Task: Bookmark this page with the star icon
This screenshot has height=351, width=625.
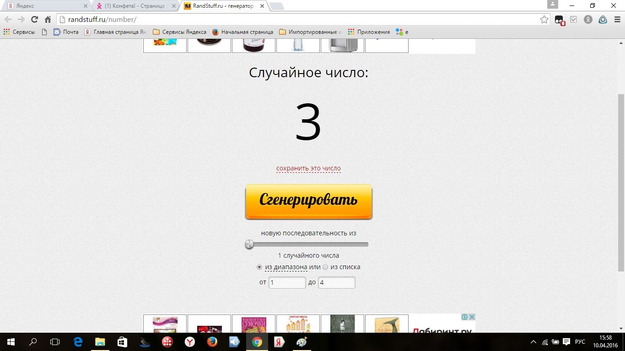Action: pos(544,19)
